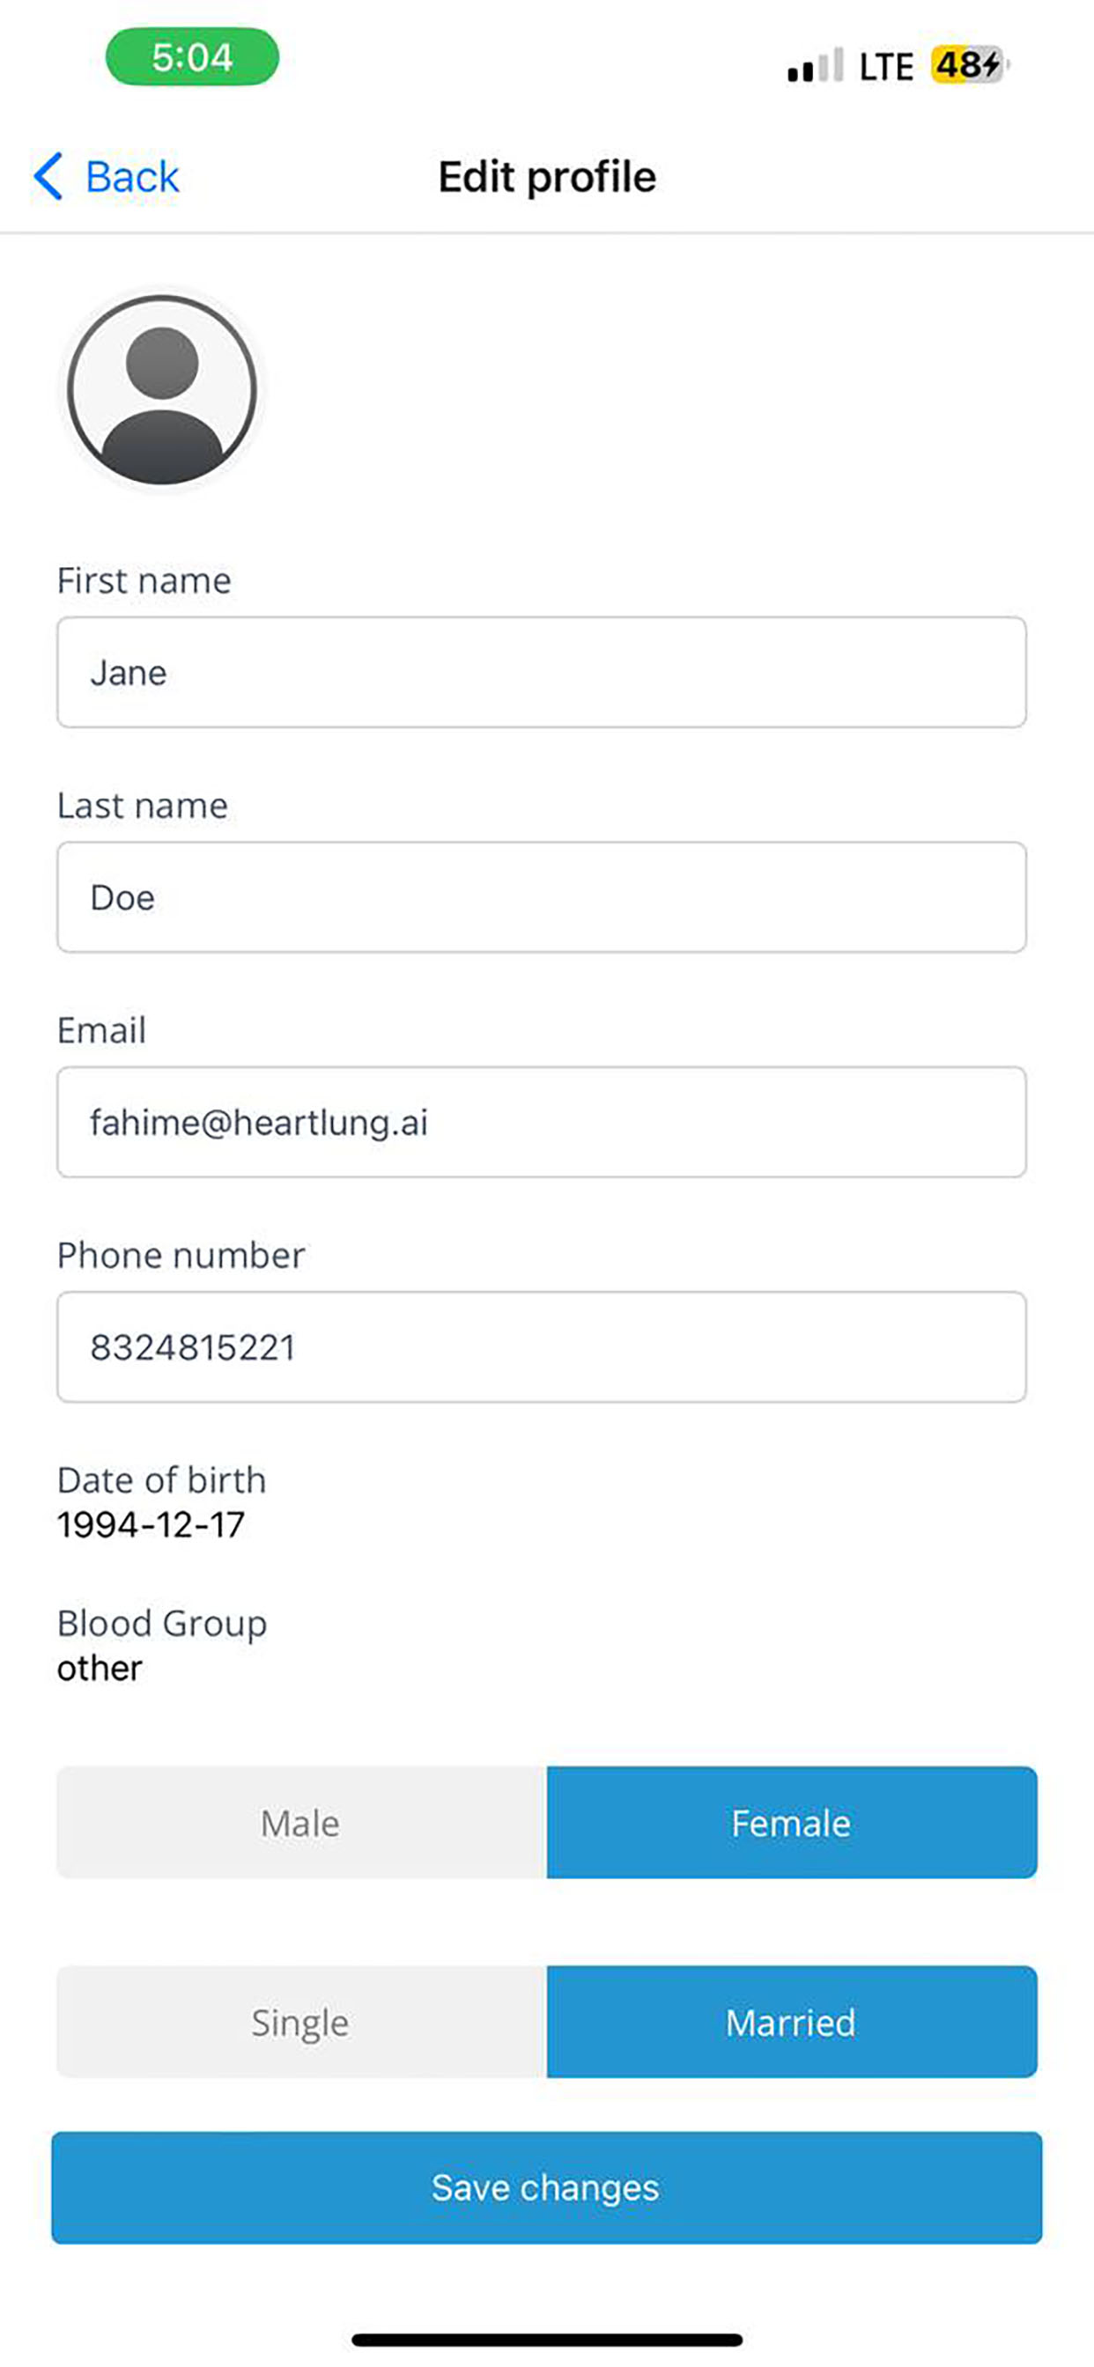
Task: Tap the green 5:04 time pill
Action: (x=192, y=57)
